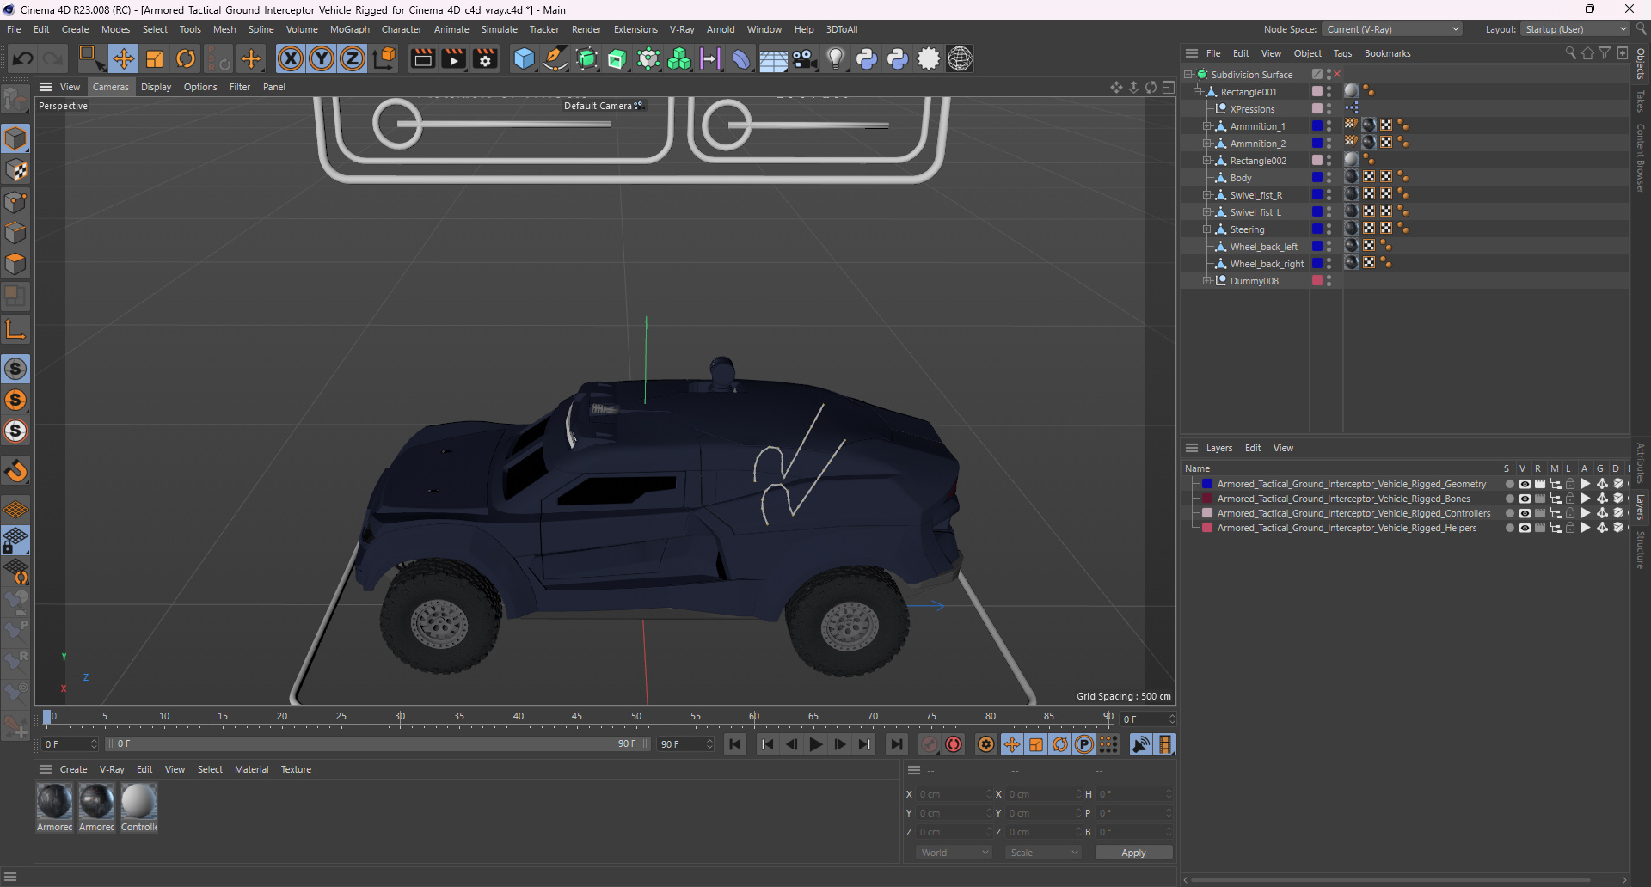Toggle X axis lock
This screenshot has height=887, width=1651.
(x=291, y=58)
